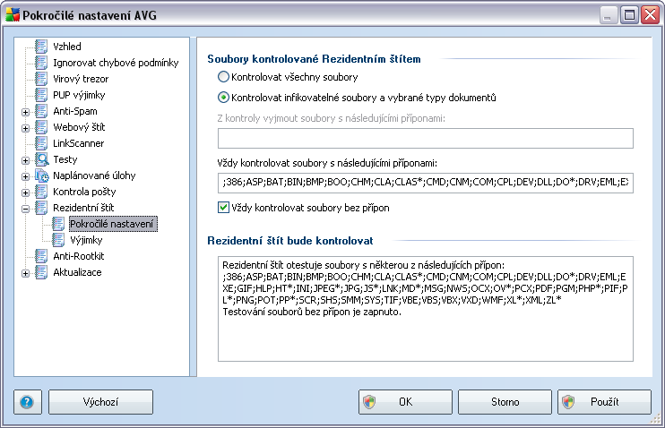Expand the Anti-Spam tree node
This screenshot has height=428, width=665.
click(x=25, y=112)
